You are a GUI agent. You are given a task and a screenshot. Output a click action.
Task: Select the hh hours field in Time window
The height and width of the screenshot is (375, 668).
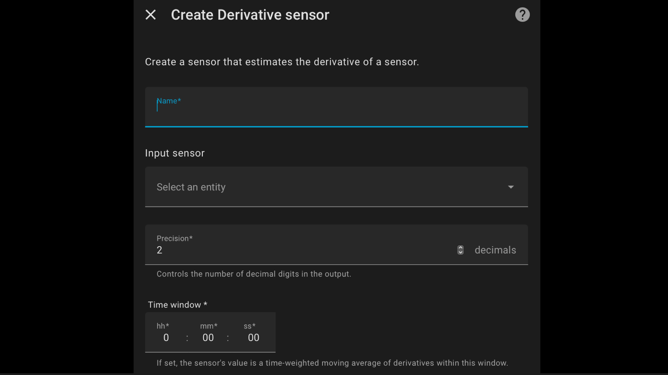pyautogui.click(x=165, y=338)
